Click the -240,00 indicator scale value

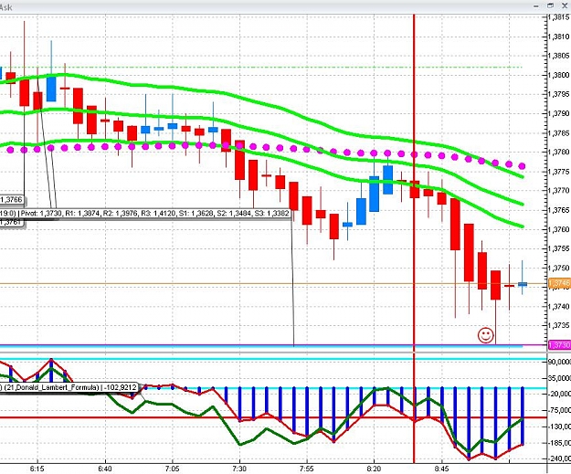click(560, 458)
